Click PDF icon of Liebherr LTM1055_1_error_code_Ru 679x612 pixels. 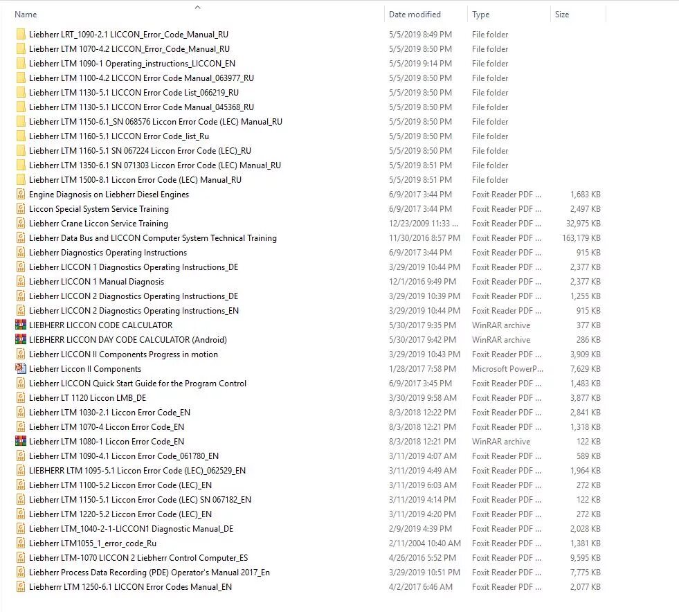[20, 543]
